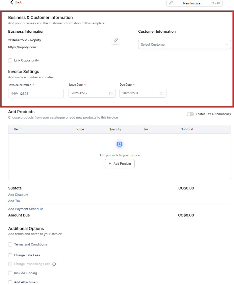234x285 pixels.
Task: Tick the Add Attachment checkbox
Action: [10, 282]
